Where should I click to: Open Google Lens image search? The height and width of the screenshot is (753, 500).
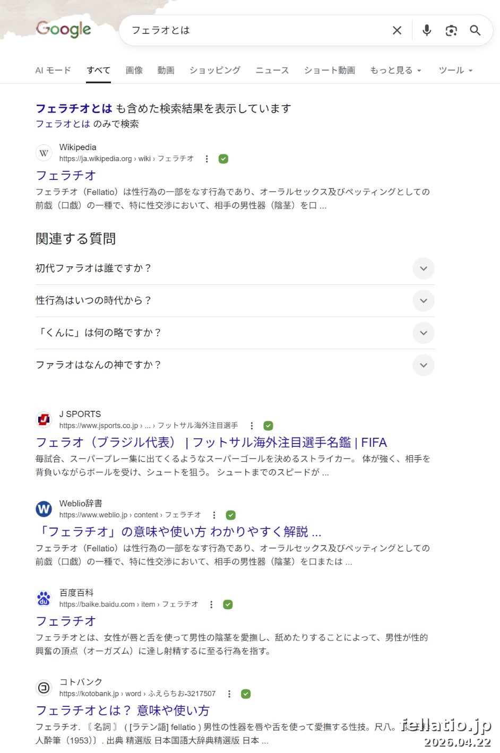coord(451,31)
